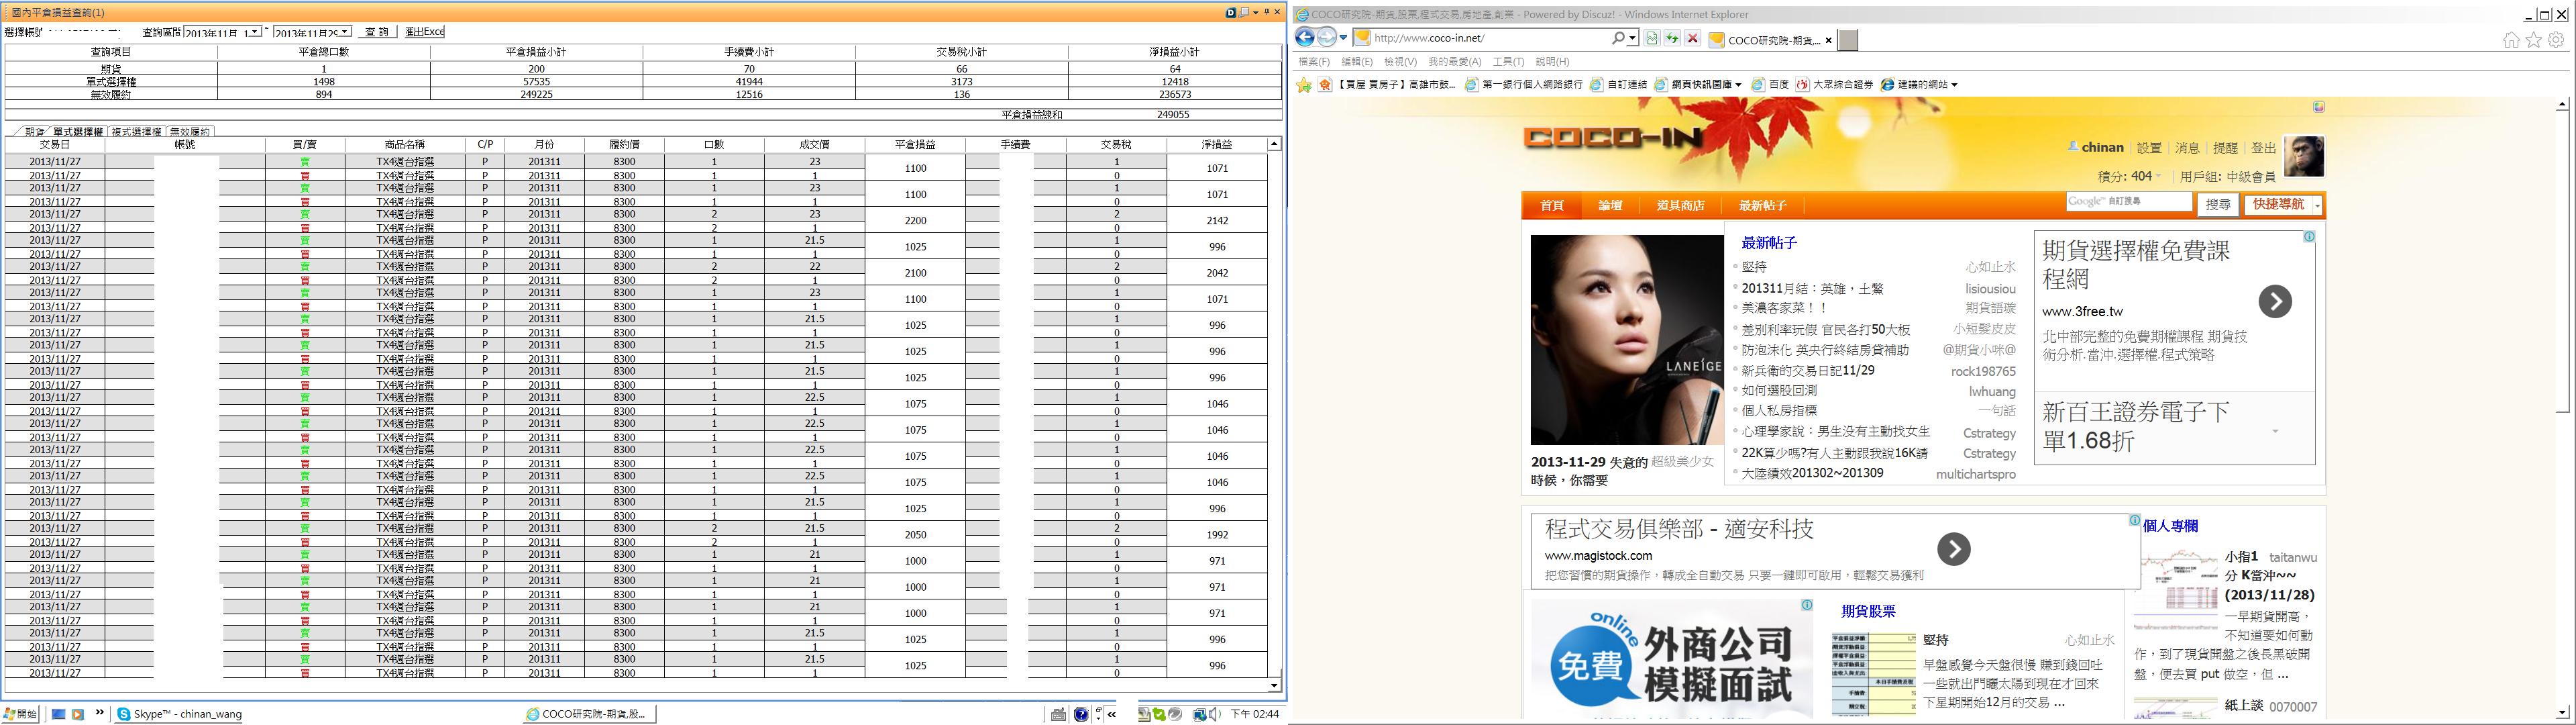Click the compatibility view icon
This screenshot has height=725, width=2576.
pyautogui.click(x=1651, y=38)
